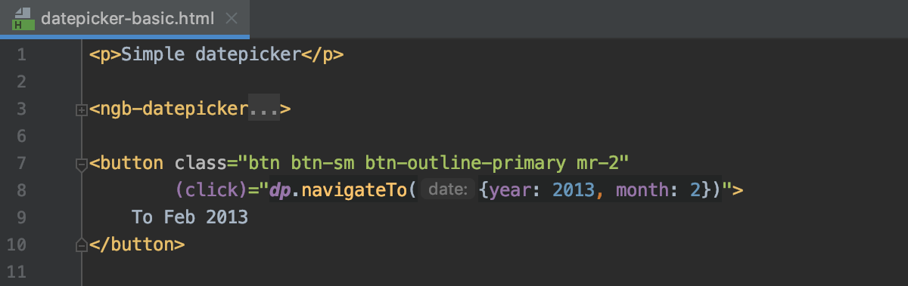Click the year value 2013

point(573,190)
